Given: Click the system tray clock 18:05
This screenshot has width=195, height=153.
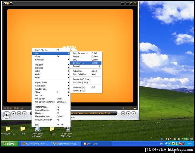Looking at the screenshot, I should pyautogui.click(x=189, y=144).
